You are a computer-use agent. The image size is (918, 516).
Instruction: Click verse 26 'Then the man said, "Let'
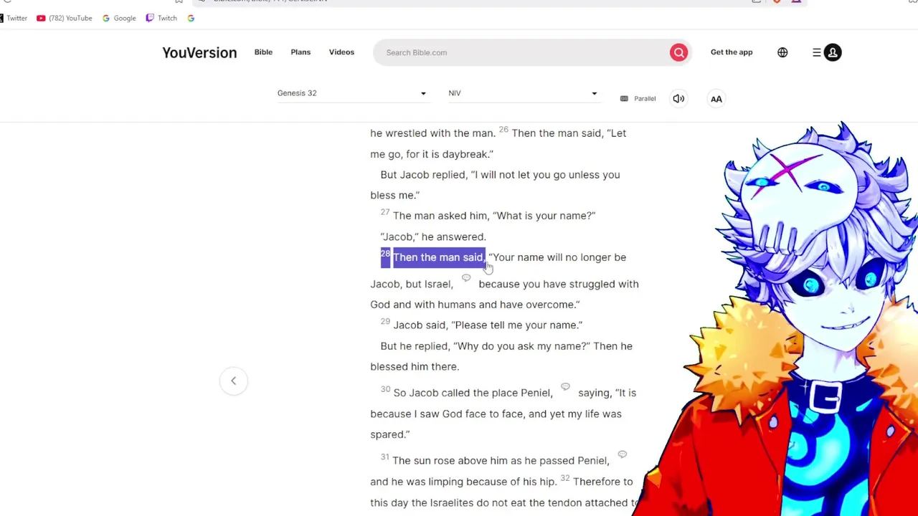coord(569,133)
